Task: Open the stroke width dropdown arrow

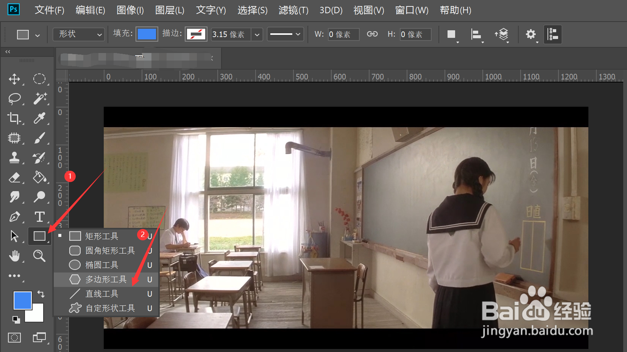Action: (257, 34)
